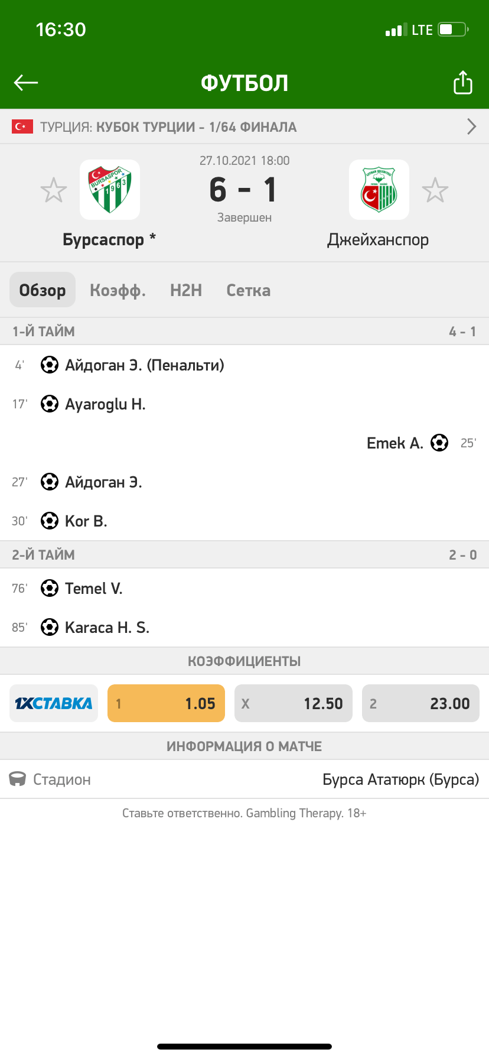This screenshot has height=1059, width=489.
Task: Tap the share icon in header
Action: click(x=463, y=83)
